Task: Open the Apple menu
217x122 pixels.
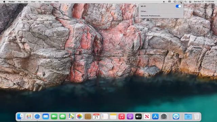Action: 4,2
